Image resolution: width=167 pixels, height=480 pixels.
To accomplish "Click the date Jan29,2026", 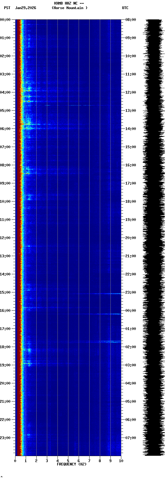I will click(x=25, y=8).
